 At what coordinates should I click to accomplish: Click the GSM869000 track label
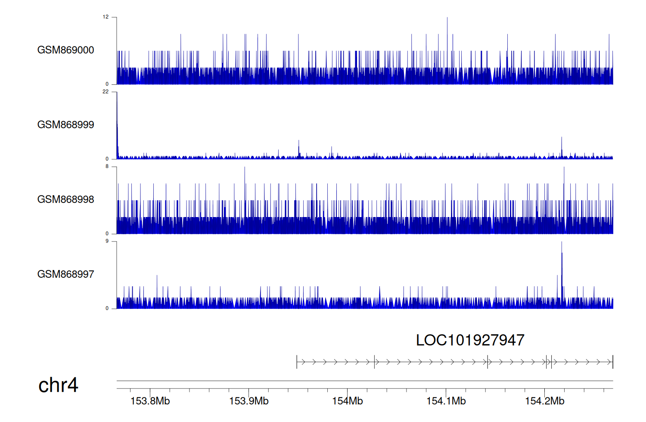pos(65,50)
